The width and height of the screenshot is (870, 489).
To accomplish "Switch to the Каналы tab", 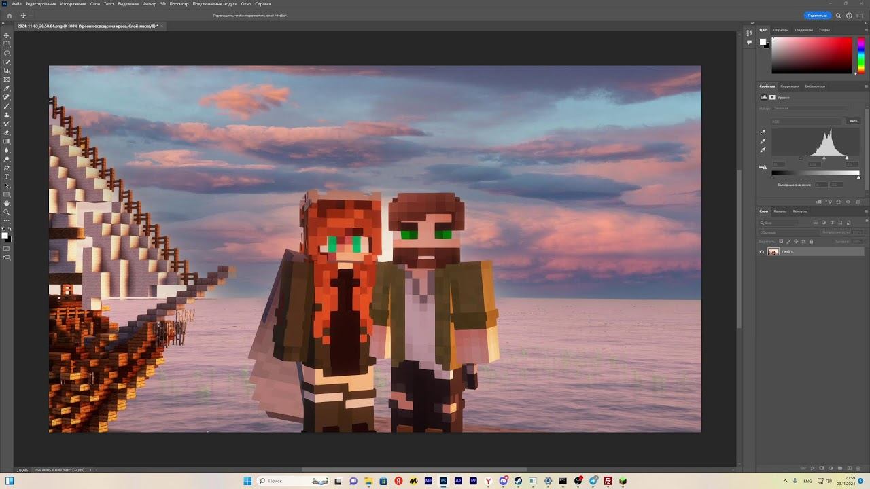I will (x=780, y=211).
